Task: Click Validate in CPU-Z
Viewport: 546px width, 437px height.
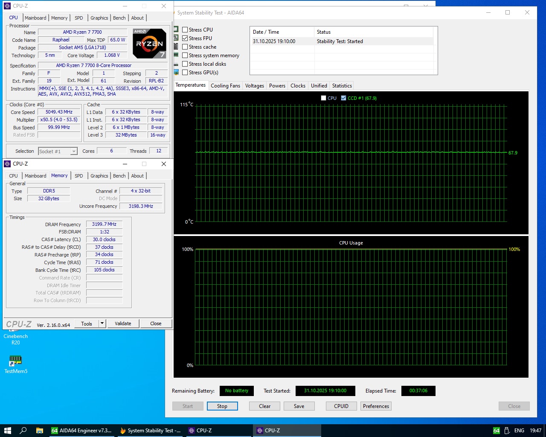Action: coord(123,323)
